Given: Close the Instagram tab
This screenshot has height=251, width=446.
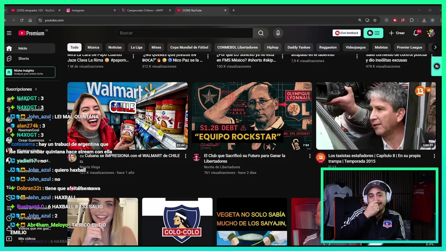Looking at the screenshot, I should pyautogui.click(x=115, y=10).
